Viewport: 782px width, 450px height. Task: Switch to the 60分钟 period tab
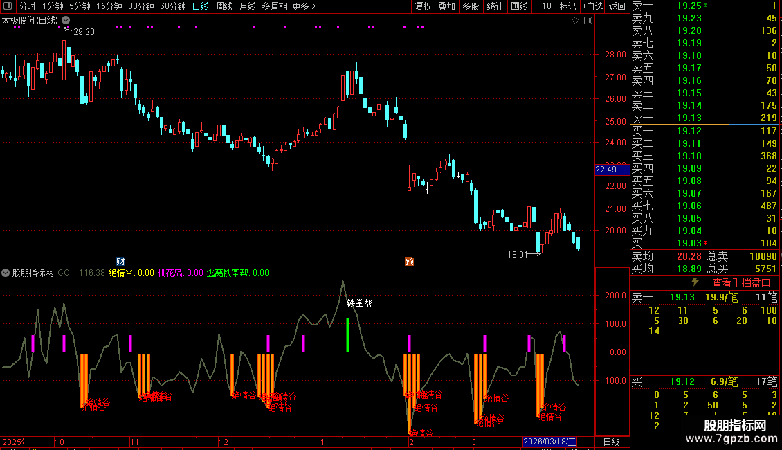pos(172,7)
